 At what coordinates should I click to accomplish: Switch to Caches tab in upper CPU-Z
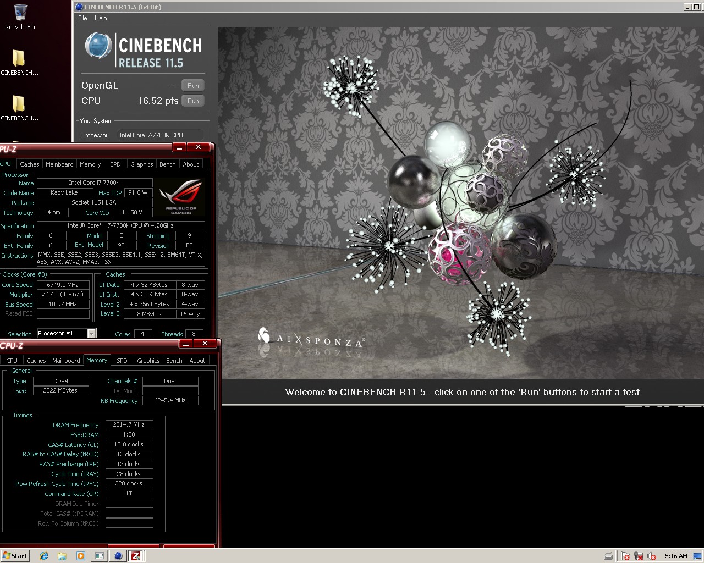tap(29, 164)
